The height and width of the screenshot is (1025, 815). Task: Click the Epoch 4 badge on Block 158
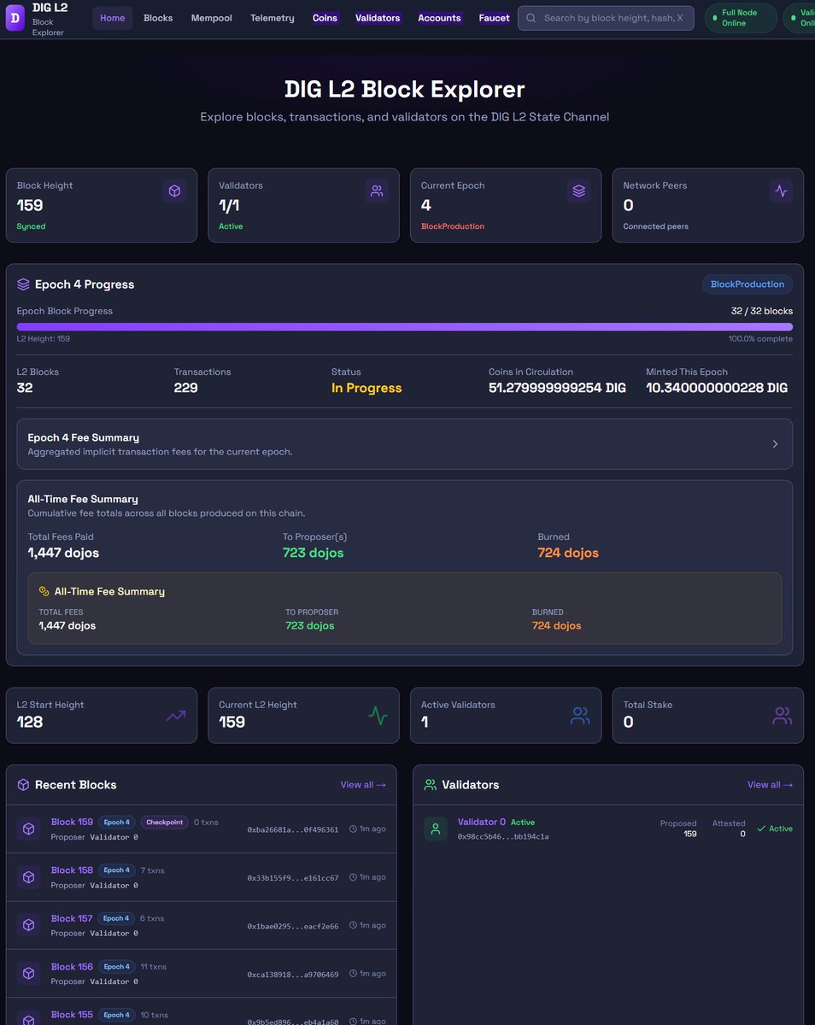tap(116, 870)
